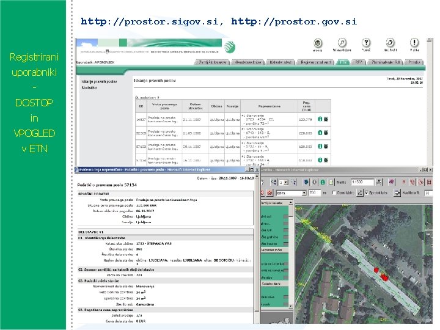This screenshot has width=440, height=330.
Task: Toggle the fourth (… grafične) layer checkbox
Action: click(285, 237)
